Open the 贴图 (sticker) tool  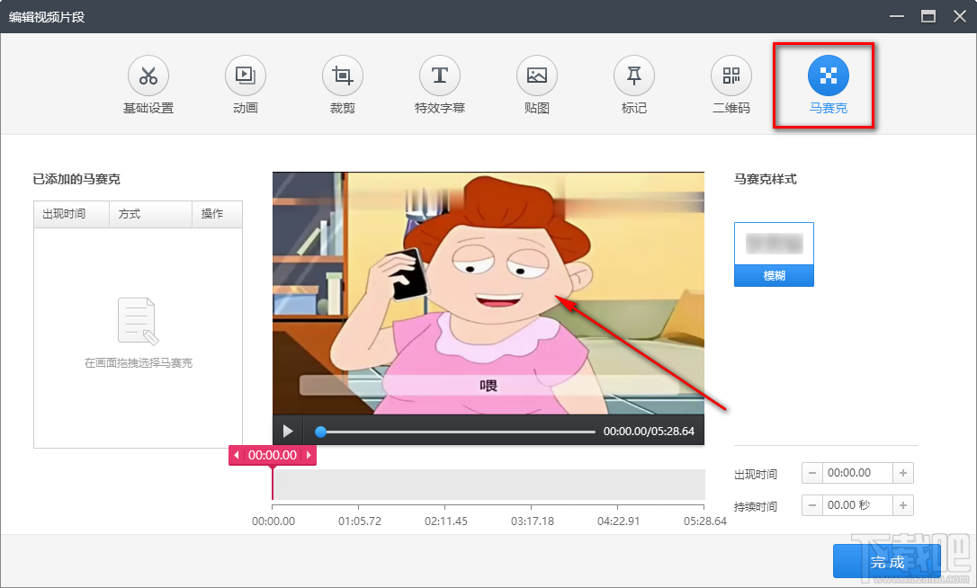[x=536, y=85]
